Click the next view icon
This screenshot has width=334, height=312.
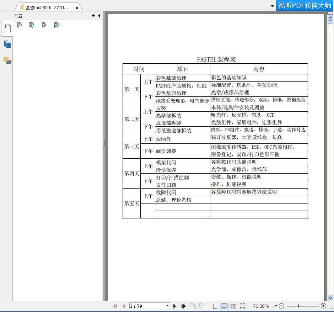pyautogui.click(x=202, y=306)
